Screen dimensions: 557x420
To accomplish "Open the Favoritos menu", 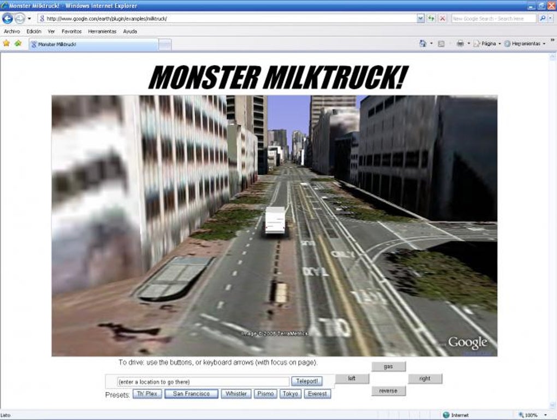I will pyautogui.click(x=72, y=31).
